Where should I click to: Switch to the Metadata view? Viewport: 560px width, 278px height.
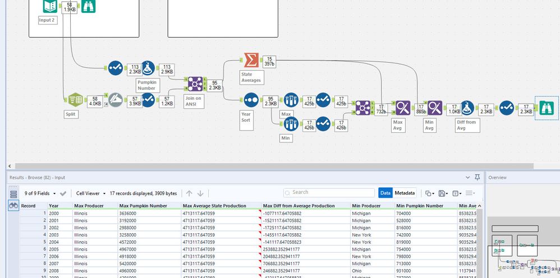click(x=405, y=193)
